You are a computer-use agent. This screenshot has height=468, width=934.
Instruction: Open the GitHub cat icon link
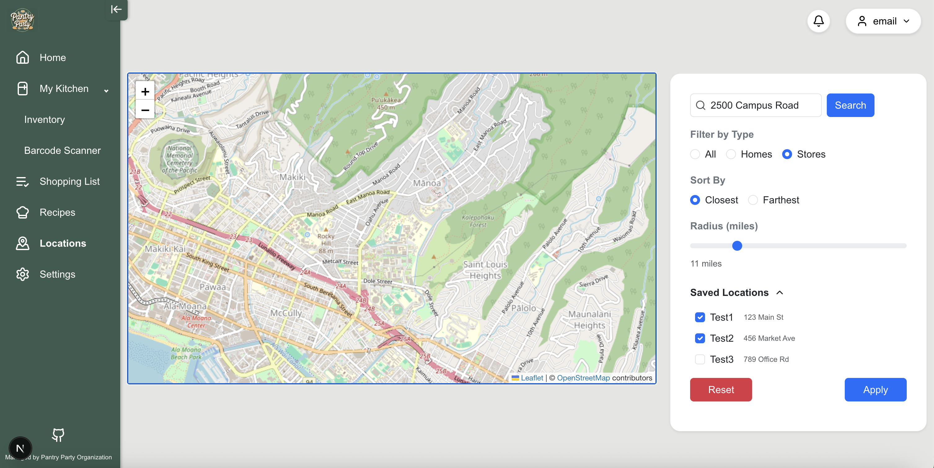[58, 435]
